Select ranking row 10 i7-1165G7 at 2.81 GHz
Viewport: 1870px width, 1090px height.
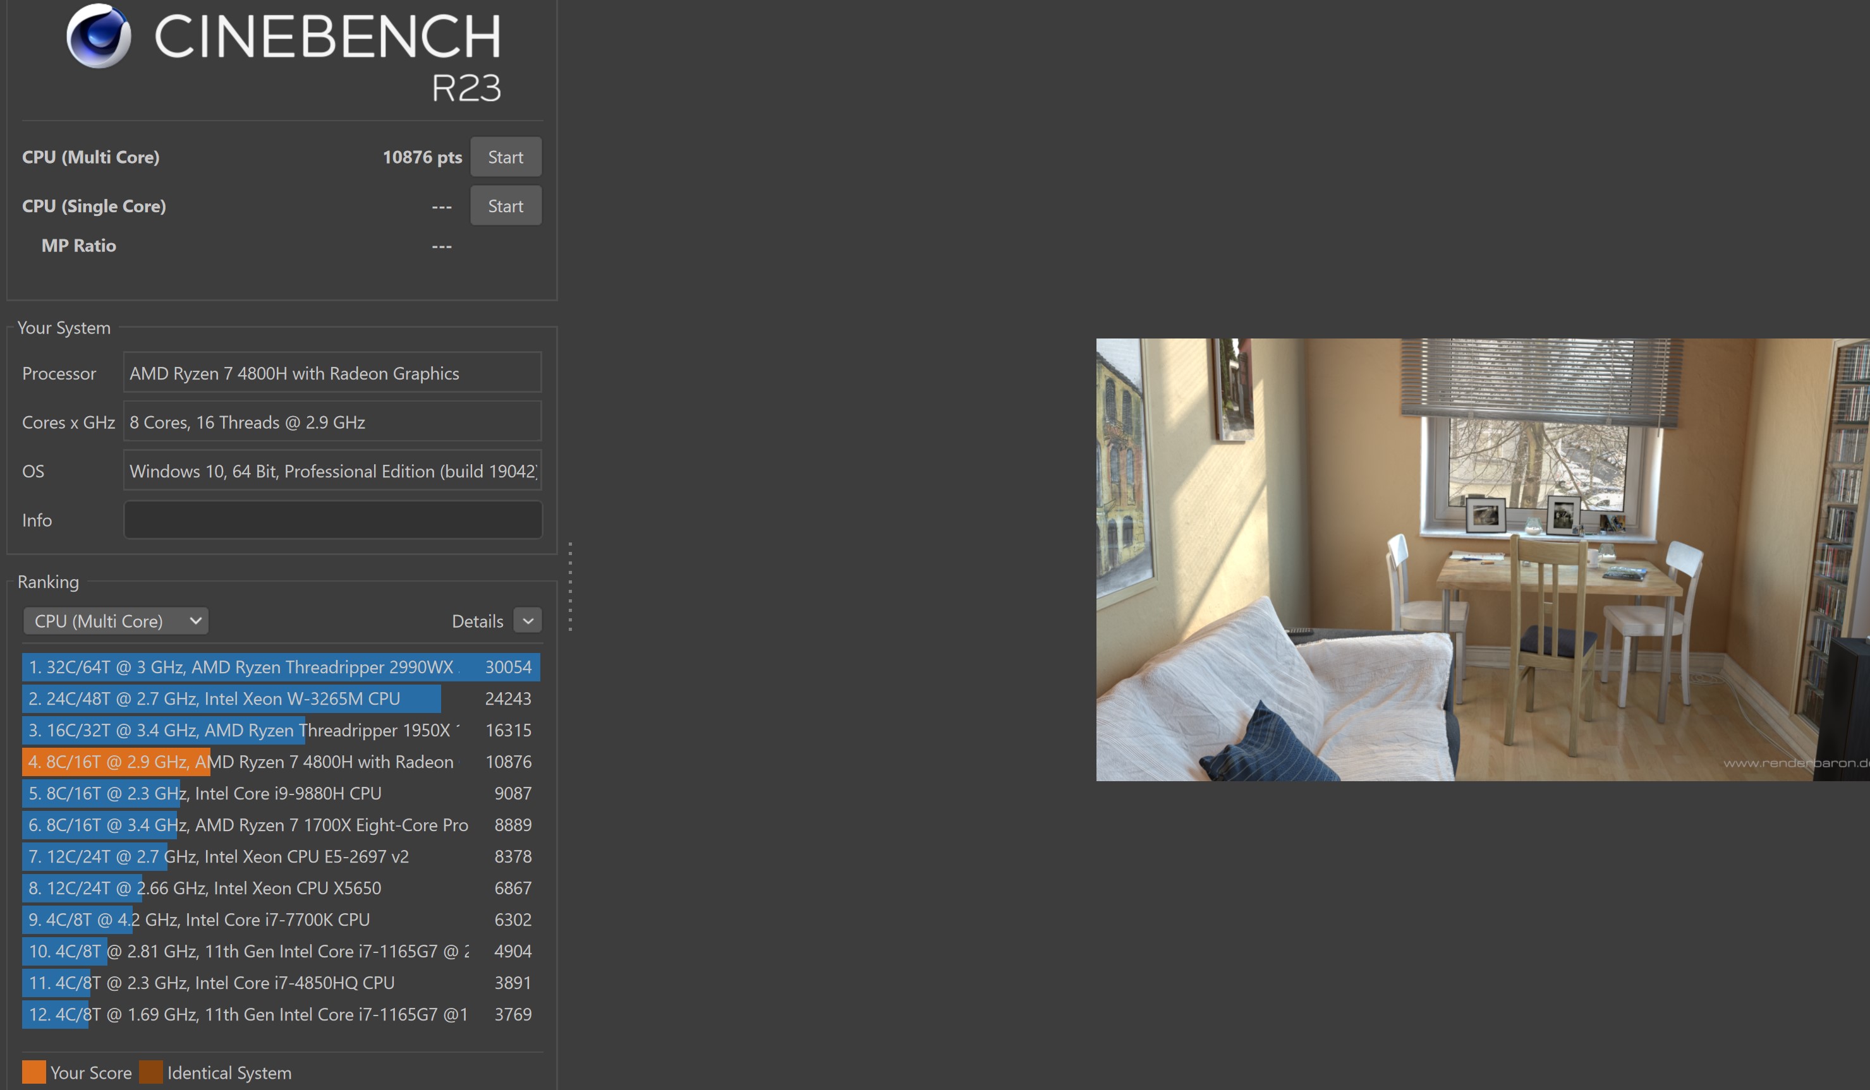[x=281, y=951]
